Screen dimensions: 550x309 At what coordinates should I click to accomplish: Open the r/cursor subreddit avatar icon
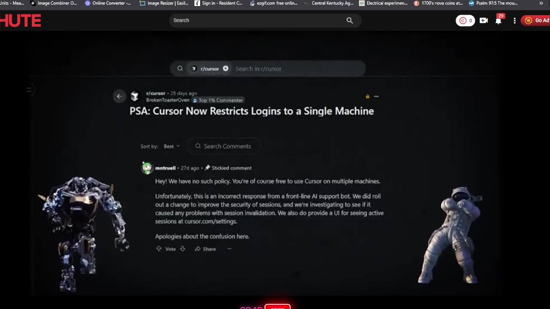pyautogui.click(x=134, y=96)
